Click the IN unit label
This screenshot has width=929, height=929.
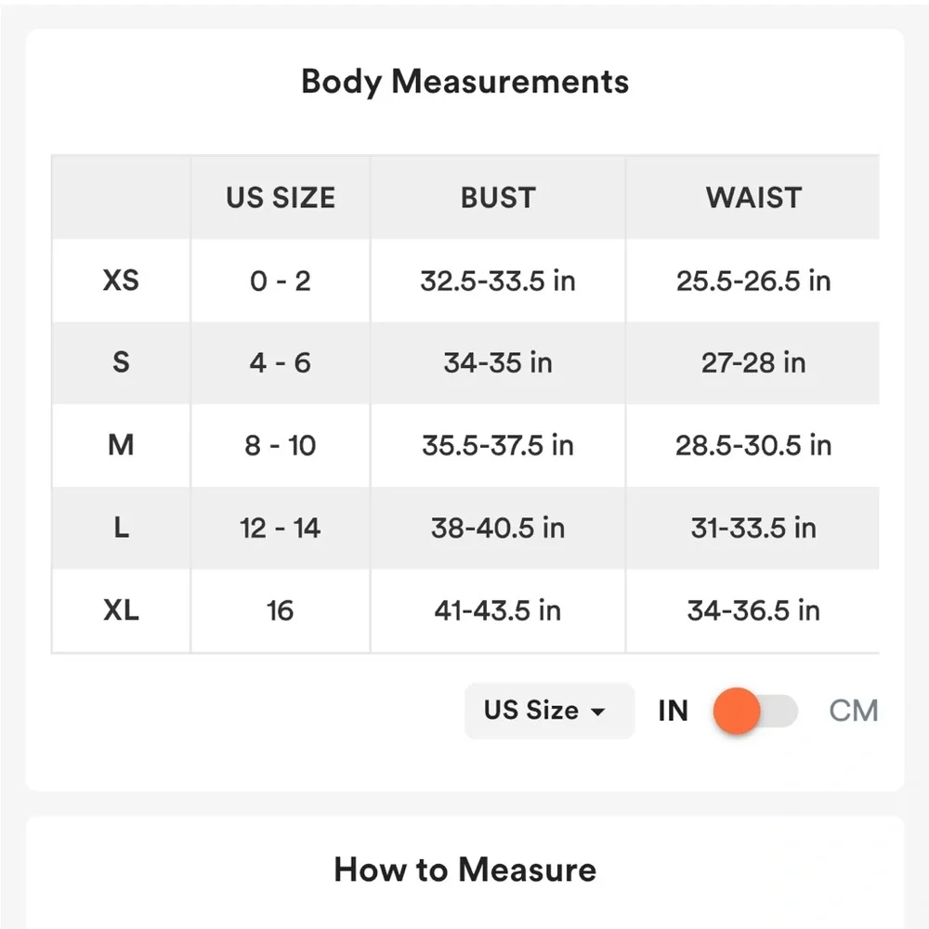click(x=673, y=712)
